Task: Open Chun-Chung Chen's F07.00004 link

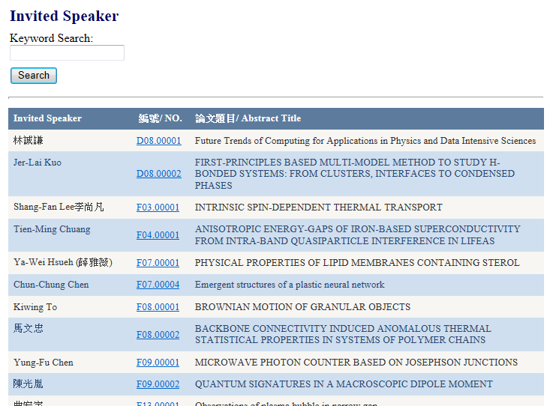Action: tap(158, 285)
